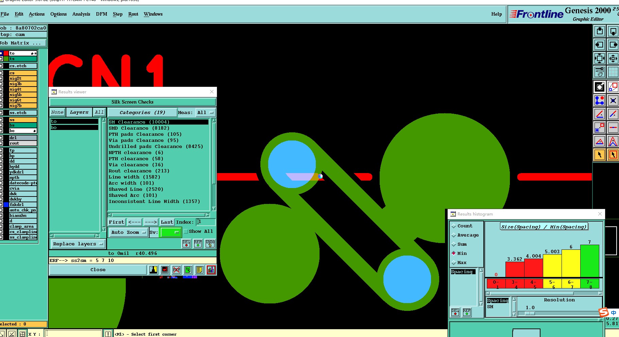Click the blue-dot with X cross icon
Image resolution: width=619 pixels, height=337 pixels.
pos(613,100)
